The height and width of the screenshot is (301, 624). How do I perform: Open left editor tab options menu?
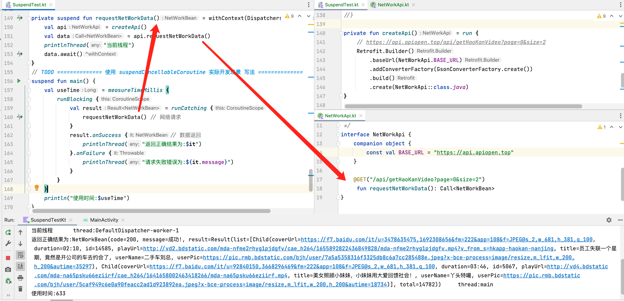tap(309, 5)
